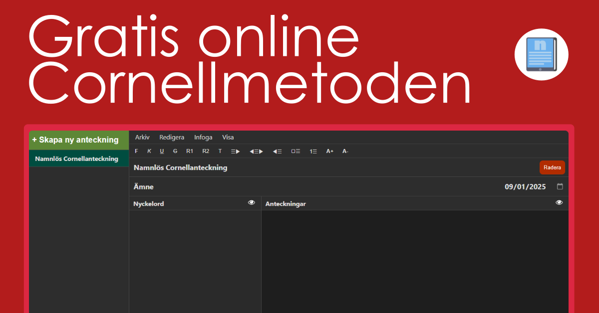Image resolution: width=599 pixels, height=313 pixels.
Task: Increase font size with A+
Action: point(329,151)
